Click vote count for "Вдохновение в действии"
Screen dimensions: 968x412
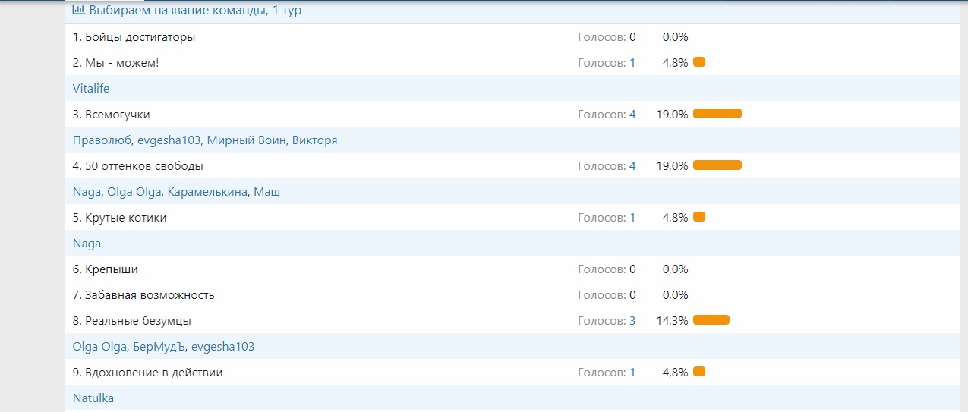coord(632,373)
